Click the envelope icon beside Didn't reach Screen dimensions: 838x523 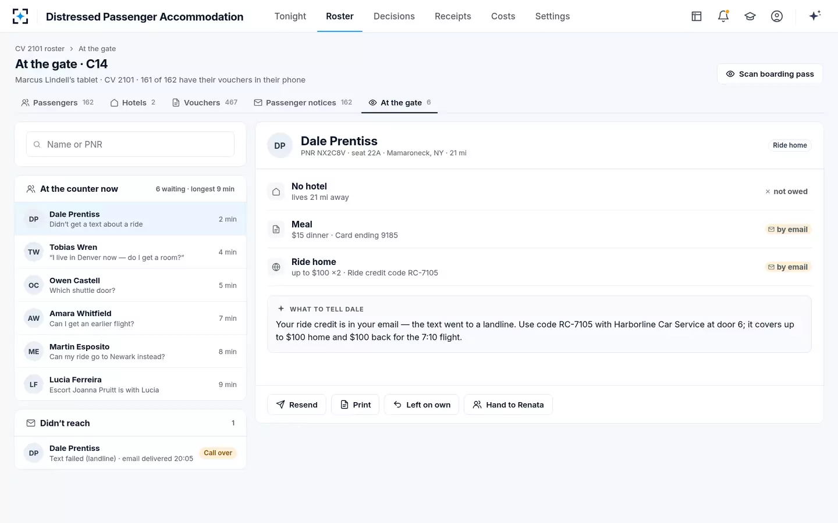coord(31,423)
